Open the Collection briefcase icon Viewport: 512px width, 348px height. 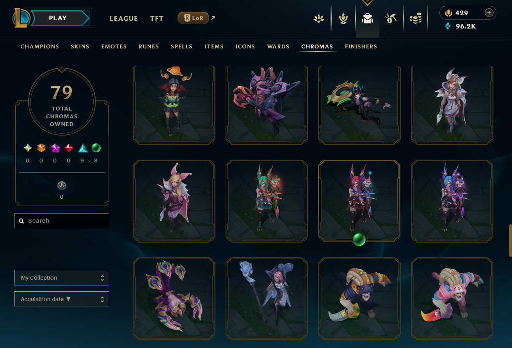[x=367, y=18]
